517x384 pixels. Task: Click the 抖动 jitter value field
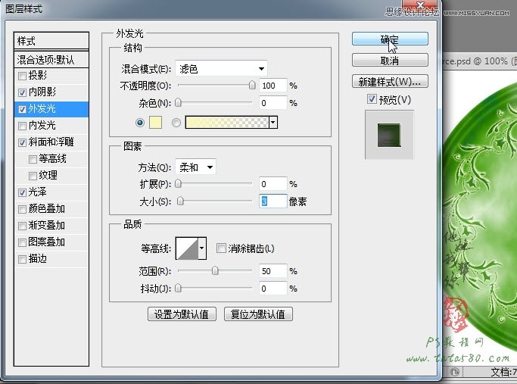(x=273, y=289)
